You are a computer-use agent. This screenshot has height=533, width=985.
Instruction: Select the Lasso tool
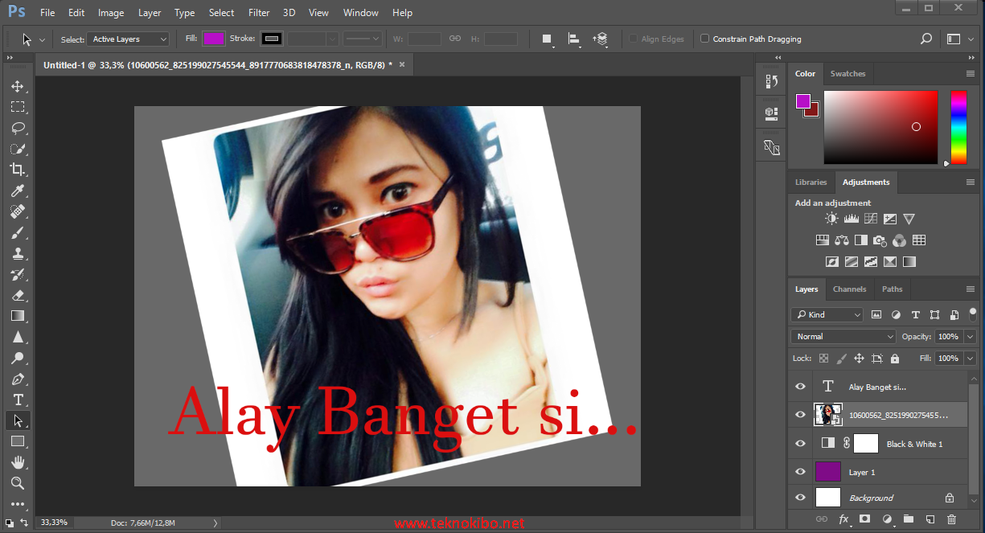[18, 128]
